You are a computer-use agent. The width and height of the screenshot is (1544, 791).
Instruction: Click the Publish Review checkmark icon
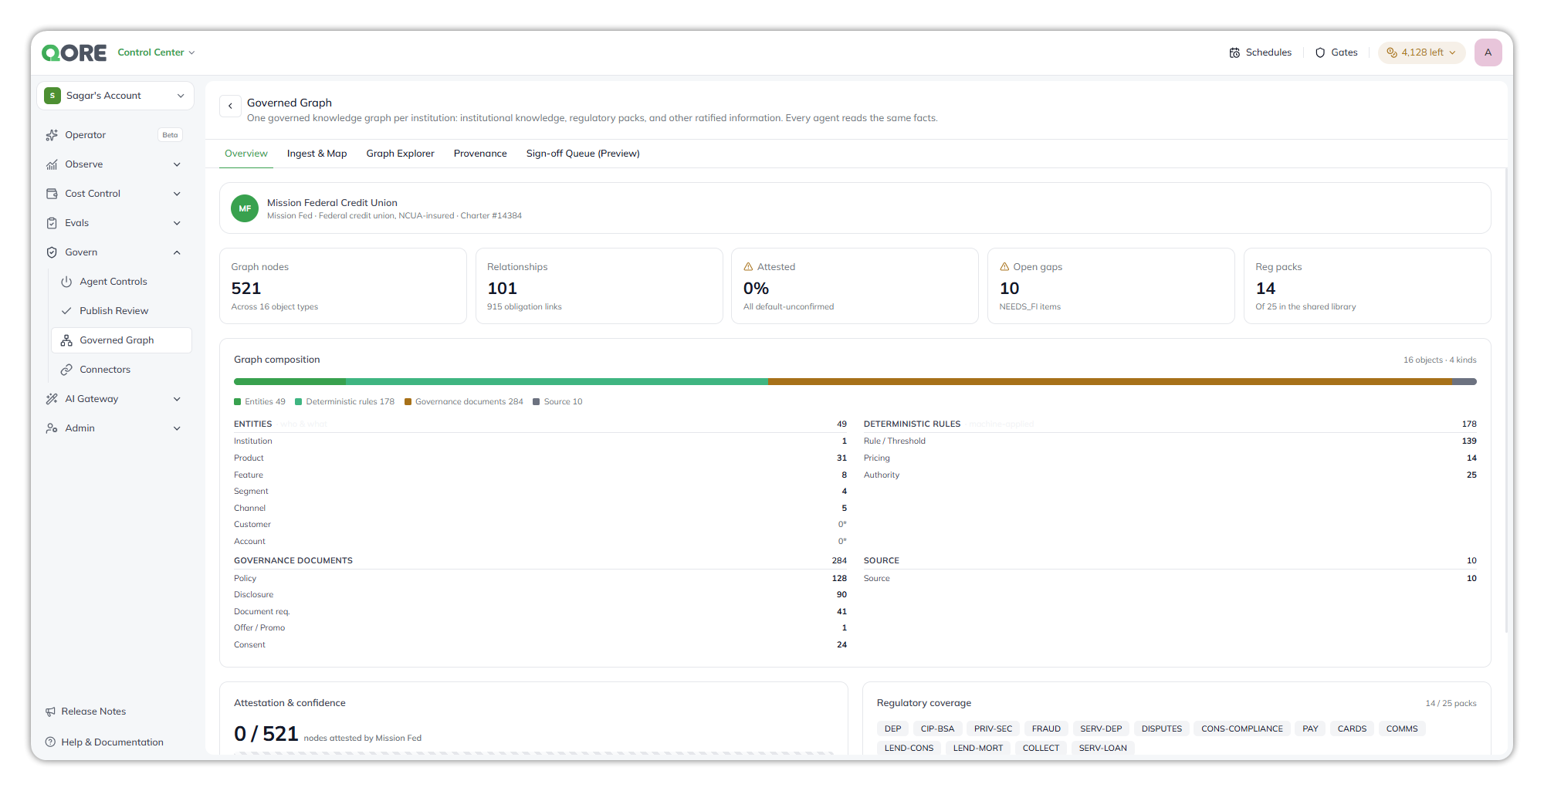(x=66, y=311)
